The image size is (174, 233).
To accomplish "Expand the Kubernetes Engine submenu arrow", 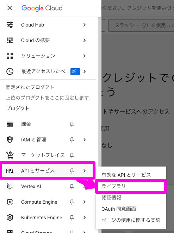I will tap(85, 217).
